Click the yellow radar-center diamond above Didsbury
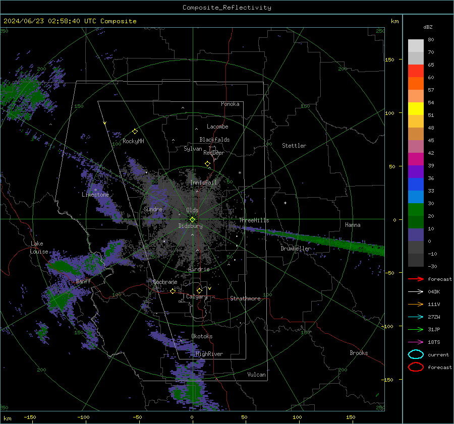Viewport: 454px width, 424px height. (192, 220)
